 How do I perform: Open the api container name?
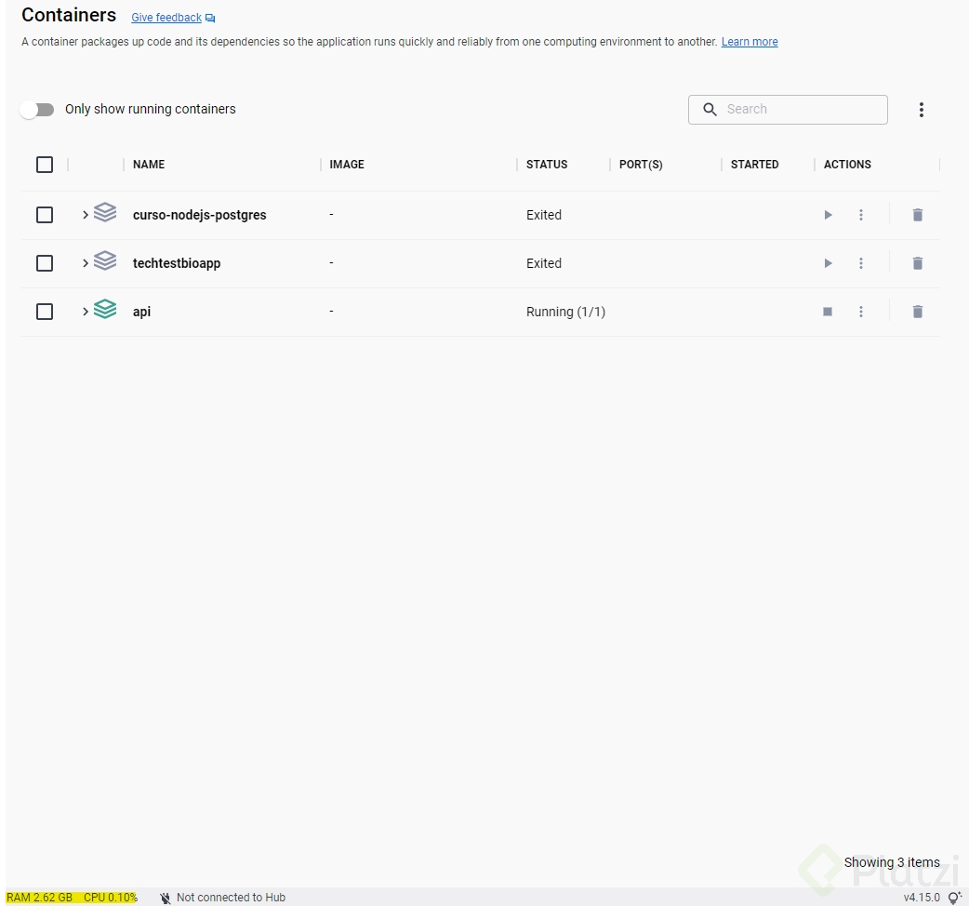[x=141, y=312]
